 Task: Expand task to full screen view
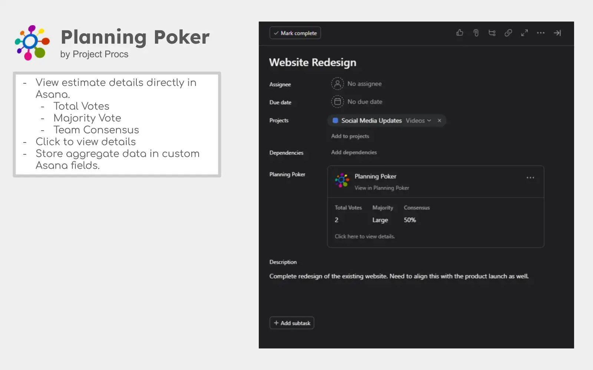point(524,33)
